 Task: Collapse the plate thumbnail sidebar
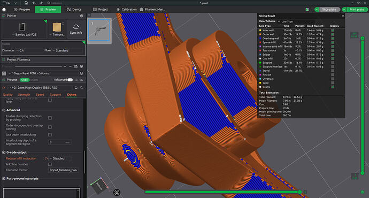(89, 15)
